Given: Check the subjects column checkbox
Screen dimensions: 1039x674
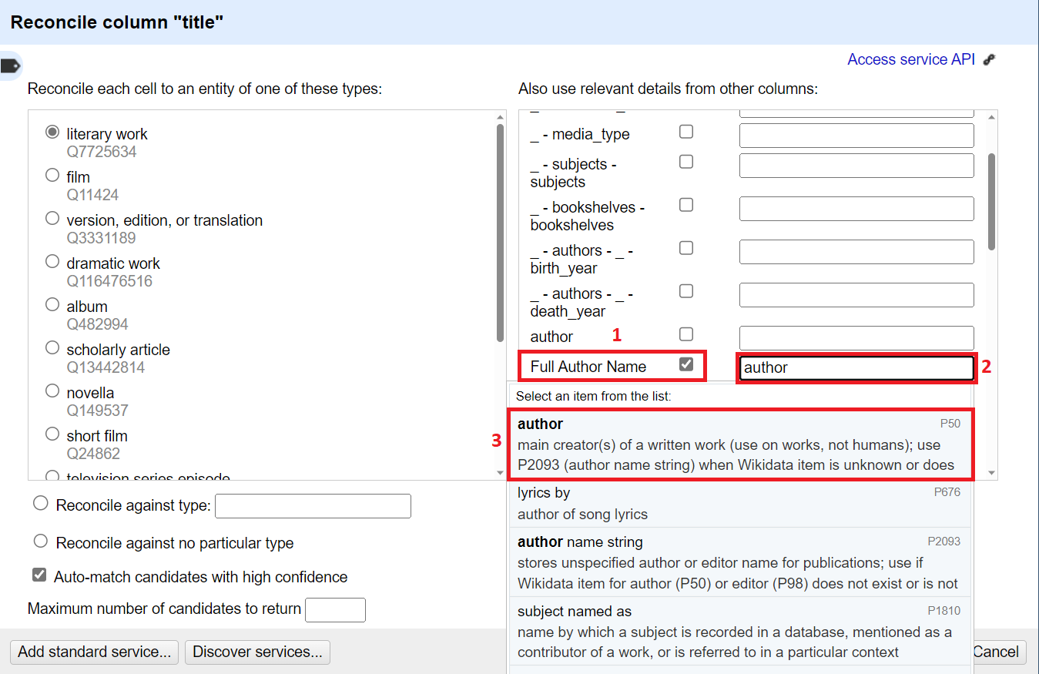Looking at the screenshot, I should tap(686, 162).
